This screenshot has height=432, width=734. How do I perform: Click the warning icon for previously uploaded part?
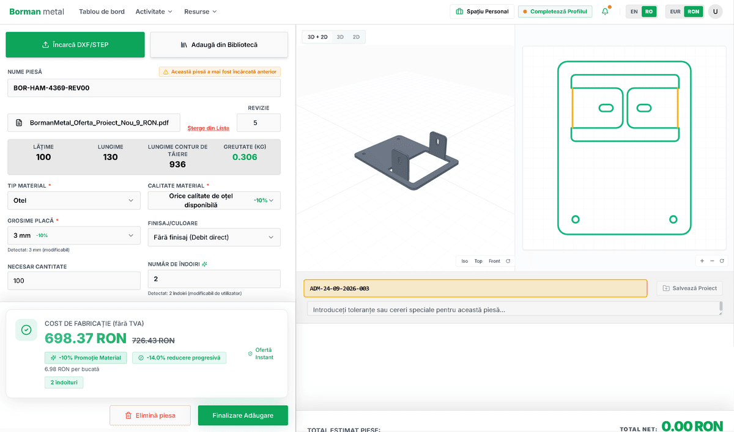tap(166, 72)
